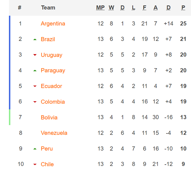
Task: Click the L losses column header
Action: point(134,8)
